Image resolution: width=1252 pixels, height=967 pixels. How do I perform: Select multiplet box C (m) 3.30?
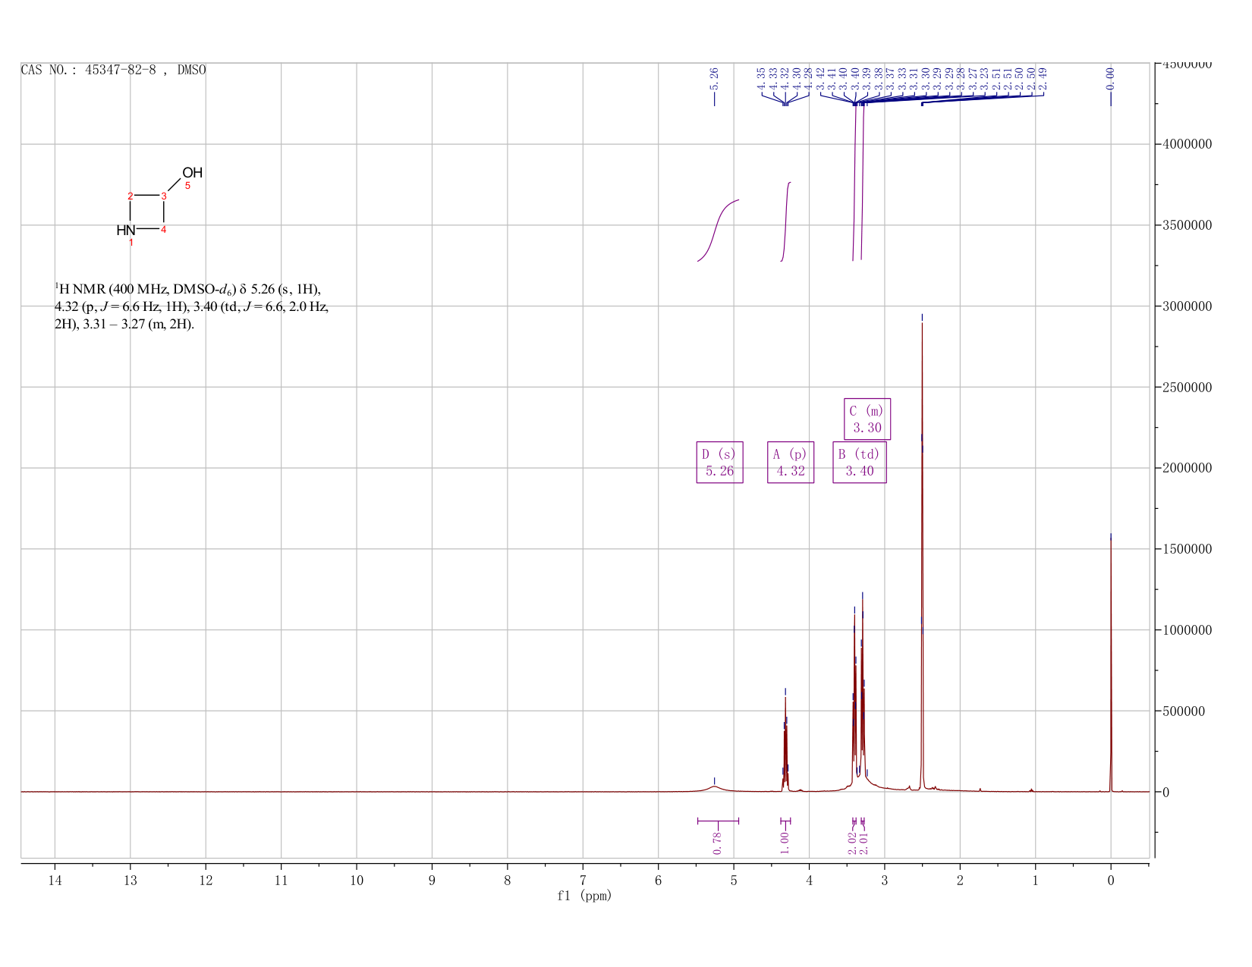(x=867, y=419)
